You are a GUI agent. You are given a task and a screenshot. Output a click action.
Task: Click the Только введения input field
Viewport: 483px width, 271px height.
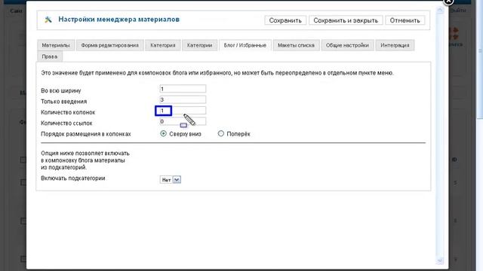point(183,99)
